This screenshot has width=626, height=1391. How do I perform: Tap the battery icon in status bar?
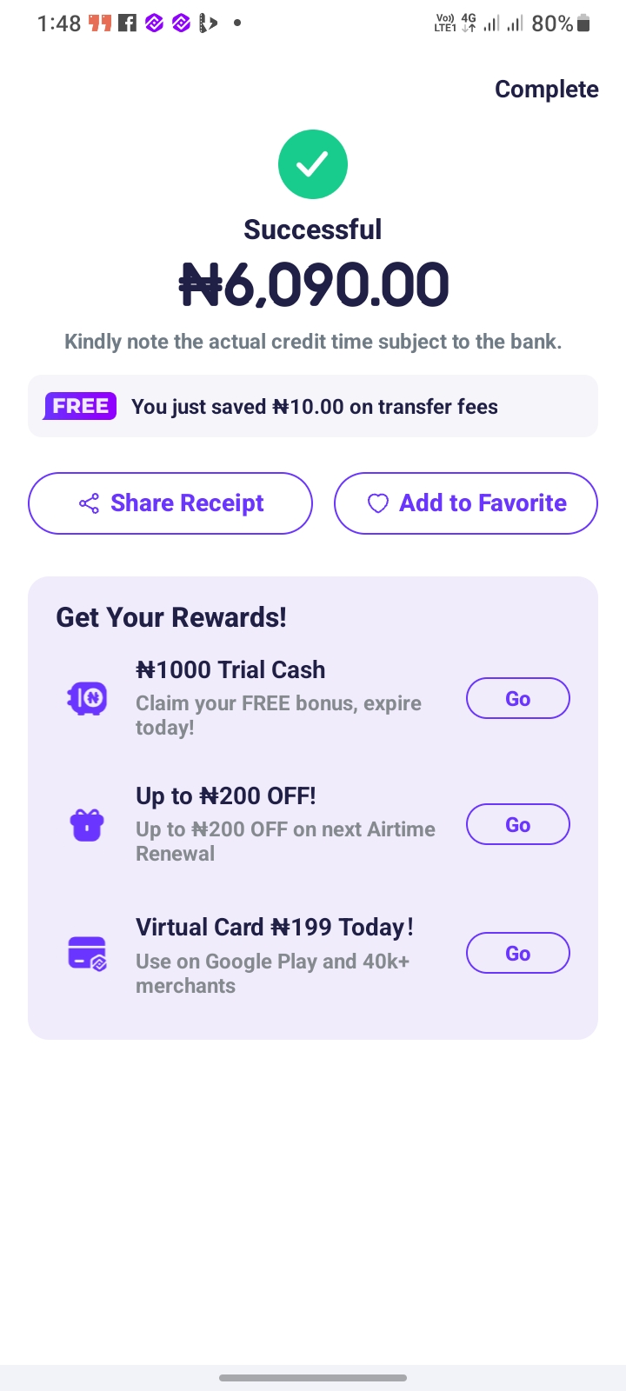coord(583,23)
